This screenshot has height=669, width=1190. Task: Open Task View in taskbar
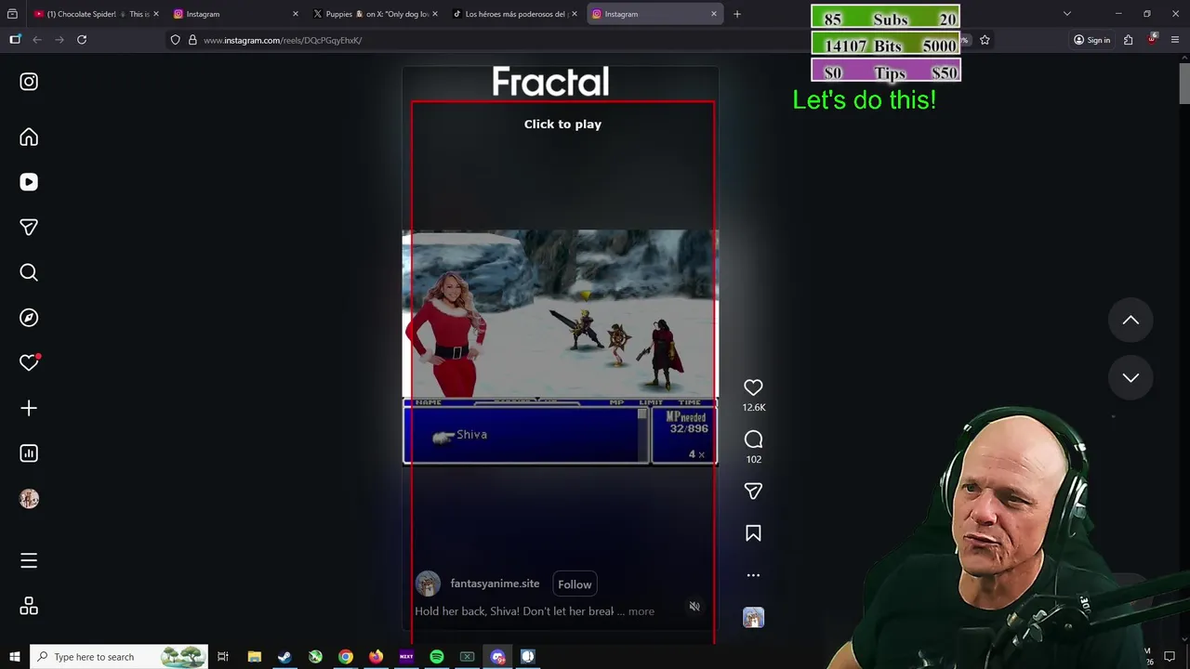[x=223, y=657]
